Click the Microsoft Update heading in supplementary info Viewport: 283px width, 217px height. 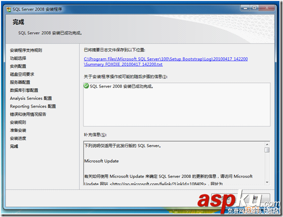point(102,161)
